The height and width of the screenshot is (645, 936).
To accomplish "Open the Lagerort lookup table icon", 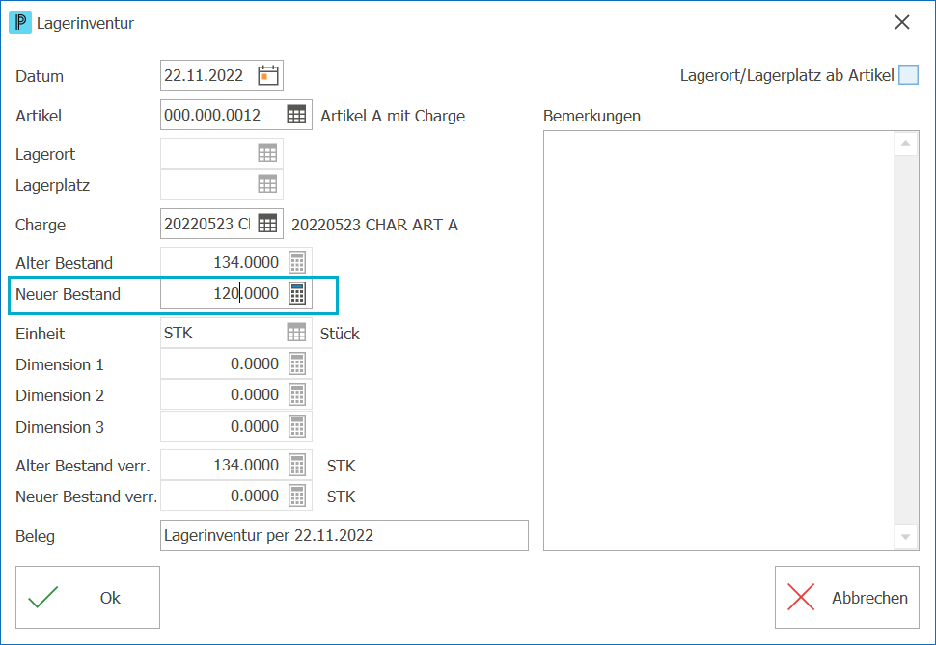I will pyautogui.click(x=267, y=153).
